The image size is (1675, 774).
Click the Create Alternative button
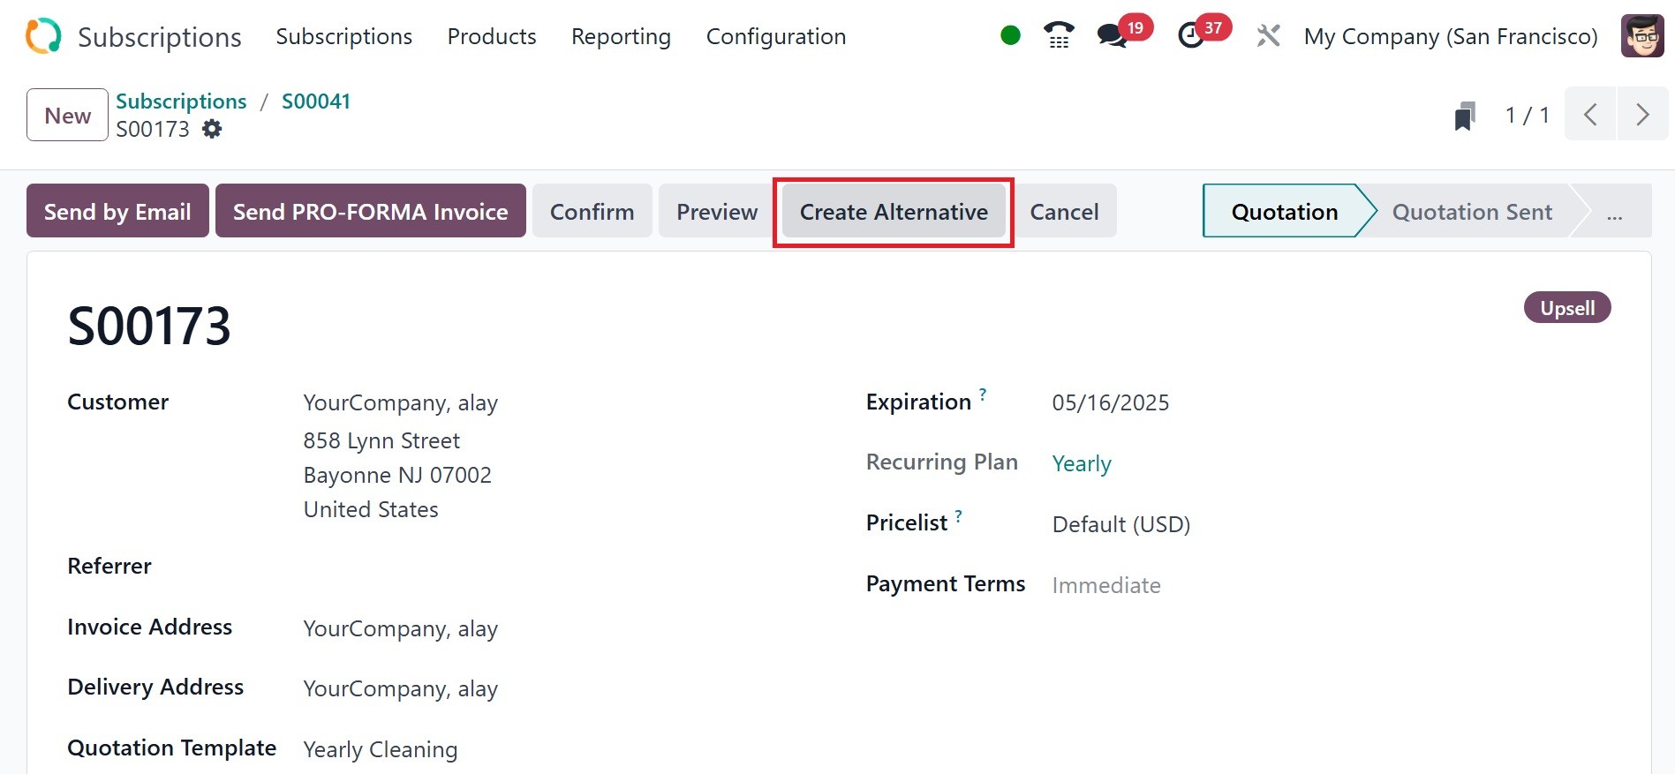point(894,212)
